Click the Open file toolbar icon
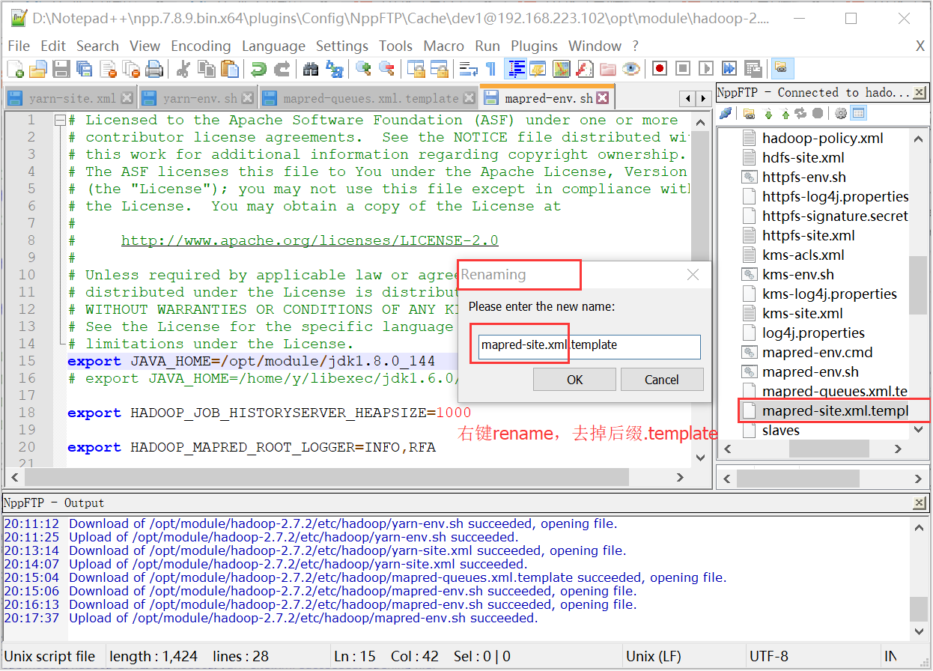Screen dimensions: 933x671 point(37,69)
